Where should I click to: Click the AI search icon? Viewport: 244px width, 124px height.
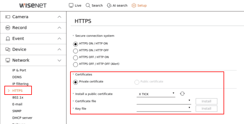click(109, 5)
